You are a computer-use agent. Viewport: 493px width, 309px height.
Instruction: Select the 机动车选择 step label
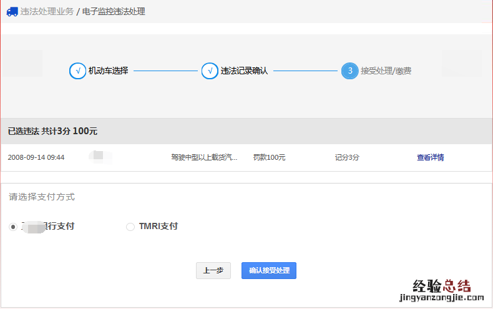pyautogui.click(x=108, y=71)
